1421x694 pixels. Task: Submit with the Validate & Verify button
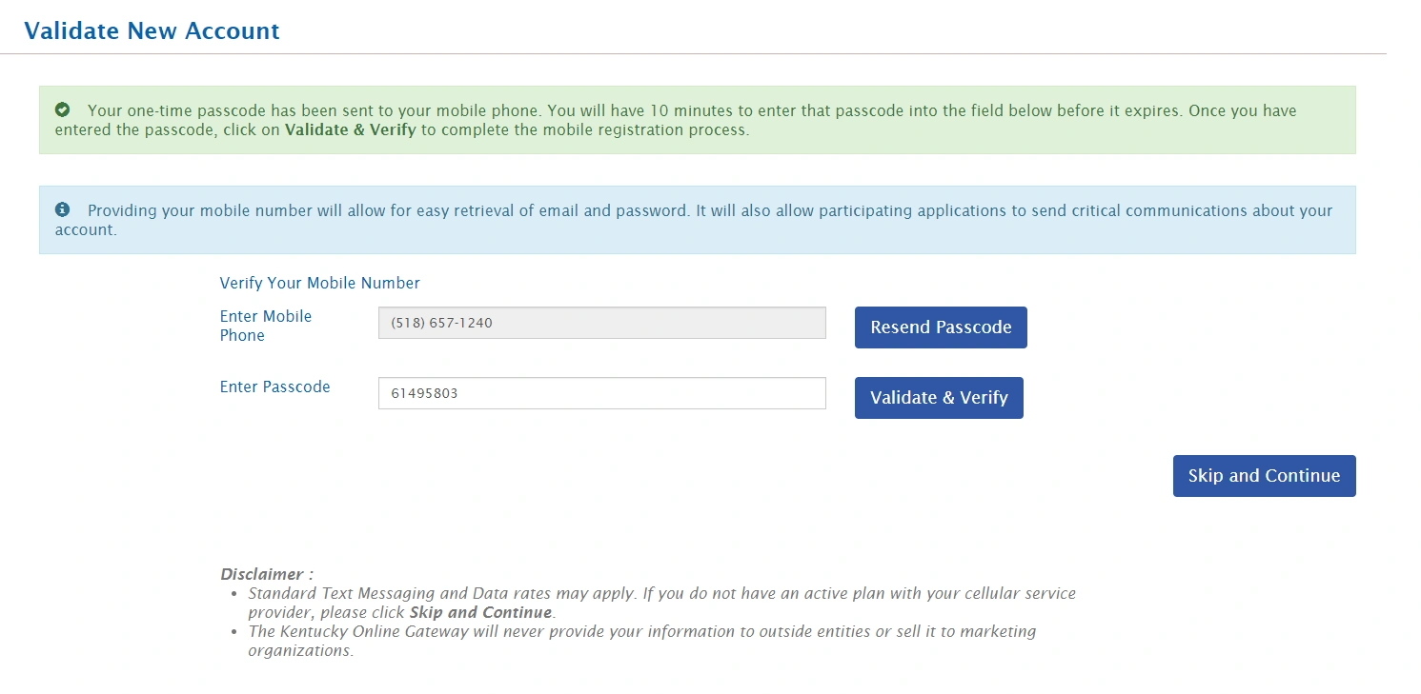[938, 398]
